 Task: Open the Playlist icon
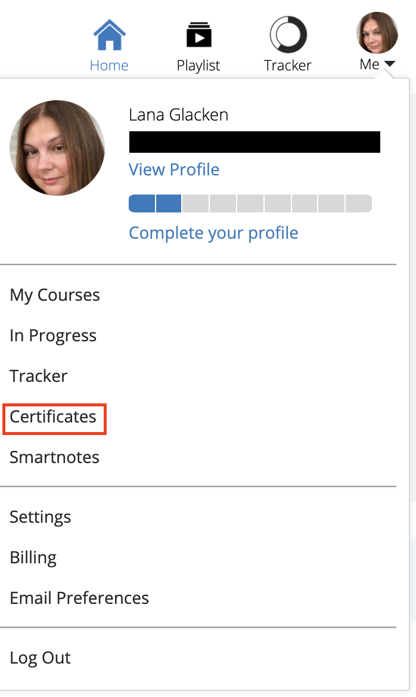(198, 36)
